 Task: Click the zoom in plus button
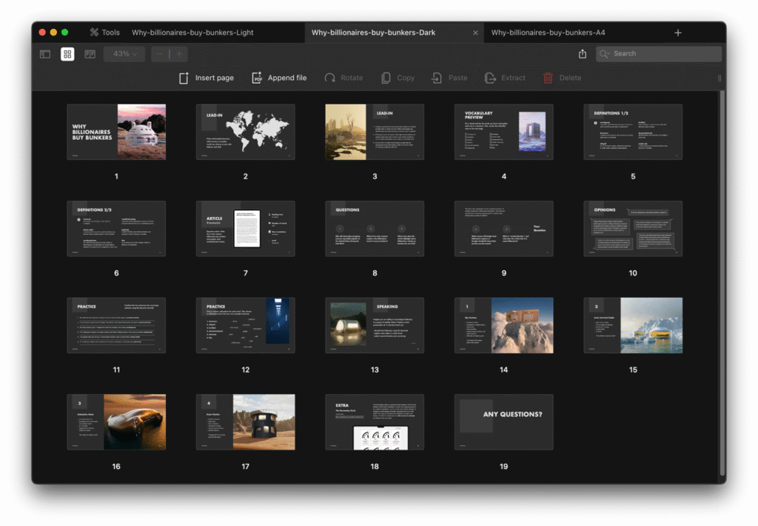[178, 54]
